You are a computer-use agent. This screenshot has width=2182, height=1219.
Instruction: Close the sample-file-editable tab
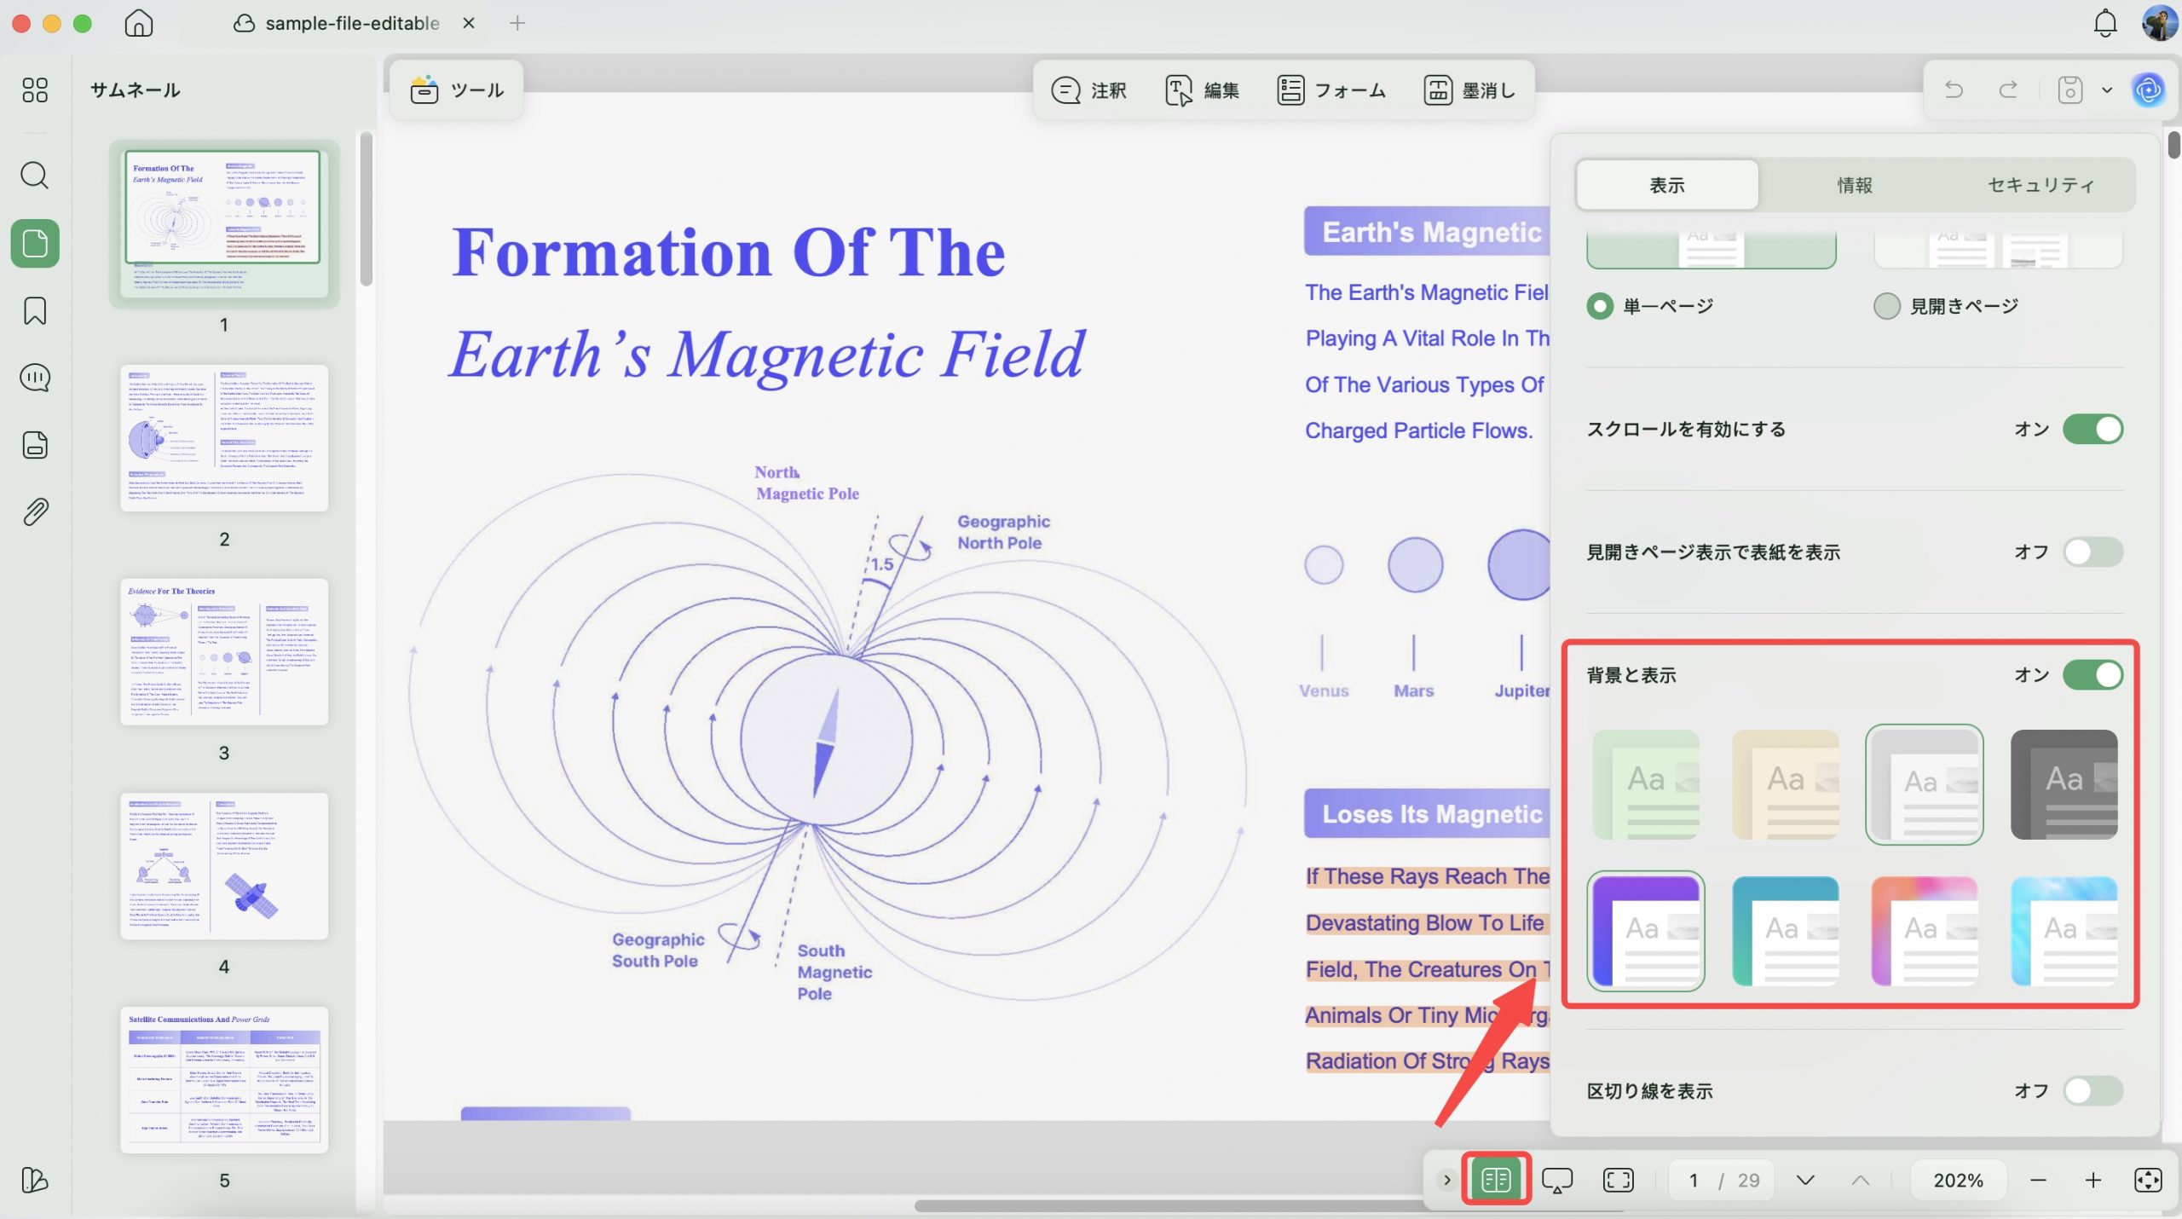coord(468,23)
